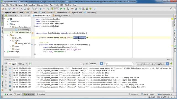This screenshot has height=99, width=177.
Task: Open project pane settings gear
Action: pyautogui.click(x=25, y=16)
